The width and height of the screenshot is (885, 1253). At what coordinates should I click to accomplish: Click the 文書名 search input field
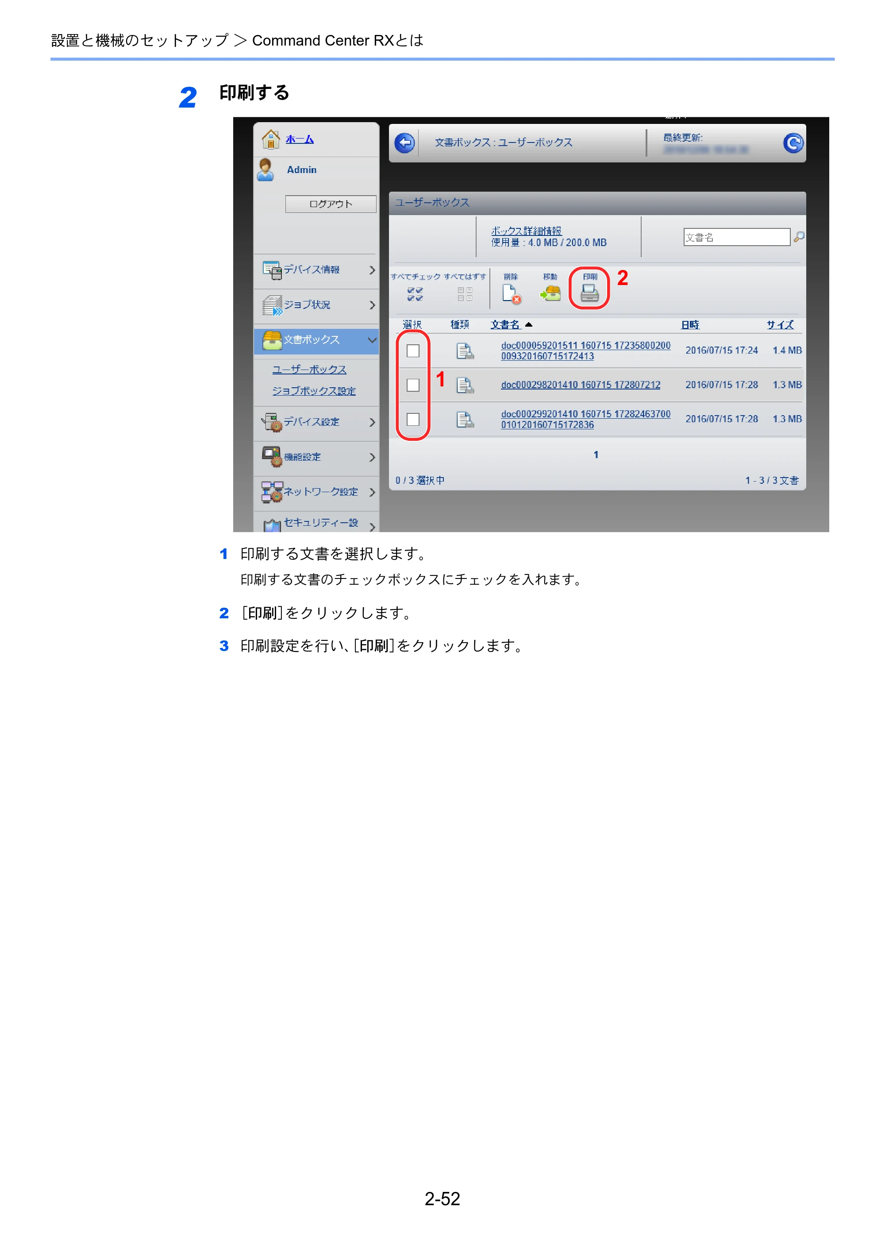[x=737, y=237]
